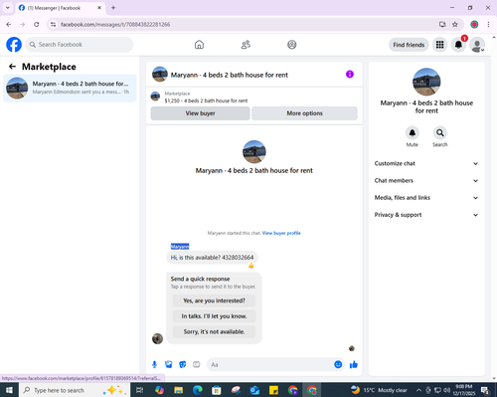Click the Search Facebook input field
Image resolution: width=497 pixels, height=397 pixels.
[x=80, y=45]
